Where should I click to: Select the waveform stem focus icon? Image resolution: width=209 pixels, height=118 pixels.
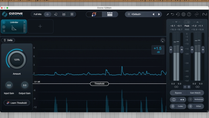pos(47,14)
